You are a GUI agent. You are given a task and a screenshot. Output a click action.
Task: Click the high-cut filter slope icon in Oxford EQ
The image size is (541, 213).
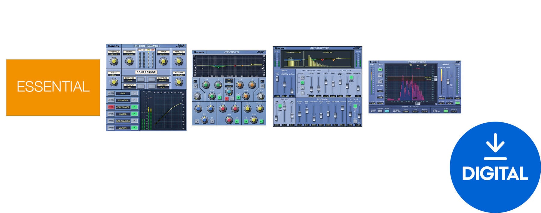click(262, 86)
